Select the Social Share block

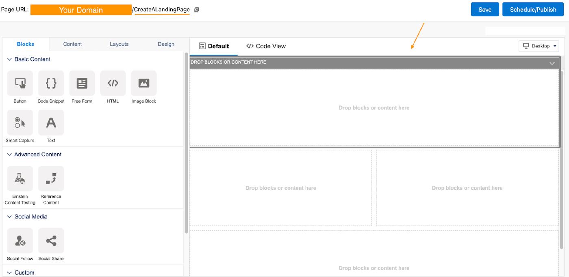51,241
